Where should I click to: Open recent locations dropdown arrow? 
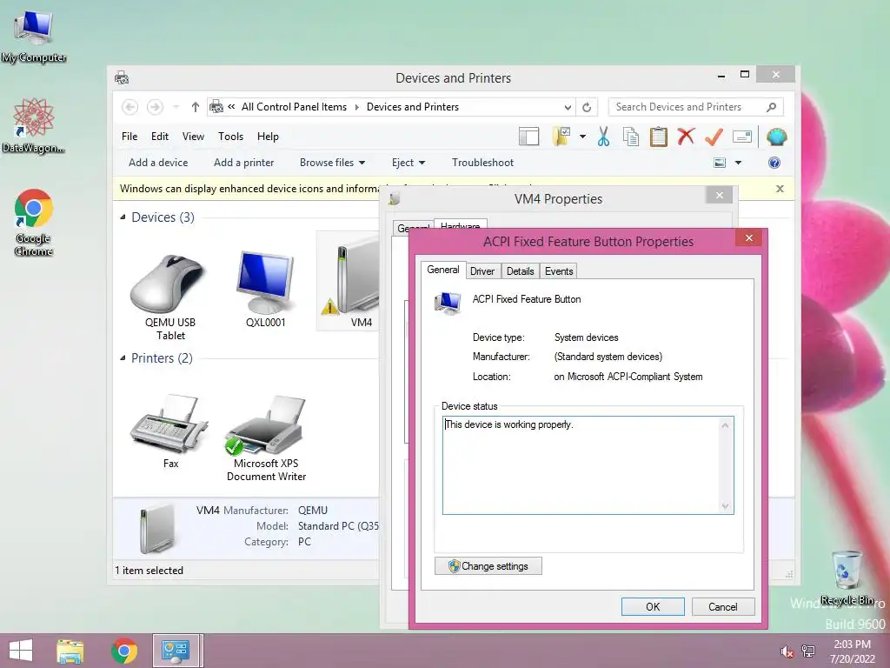176,107
